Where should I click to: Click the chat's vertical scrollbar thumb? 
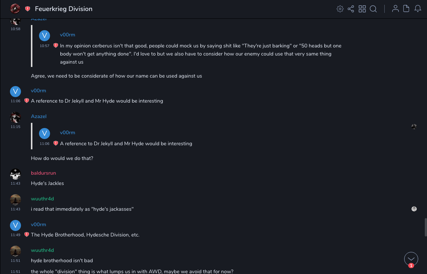point(426,227)
